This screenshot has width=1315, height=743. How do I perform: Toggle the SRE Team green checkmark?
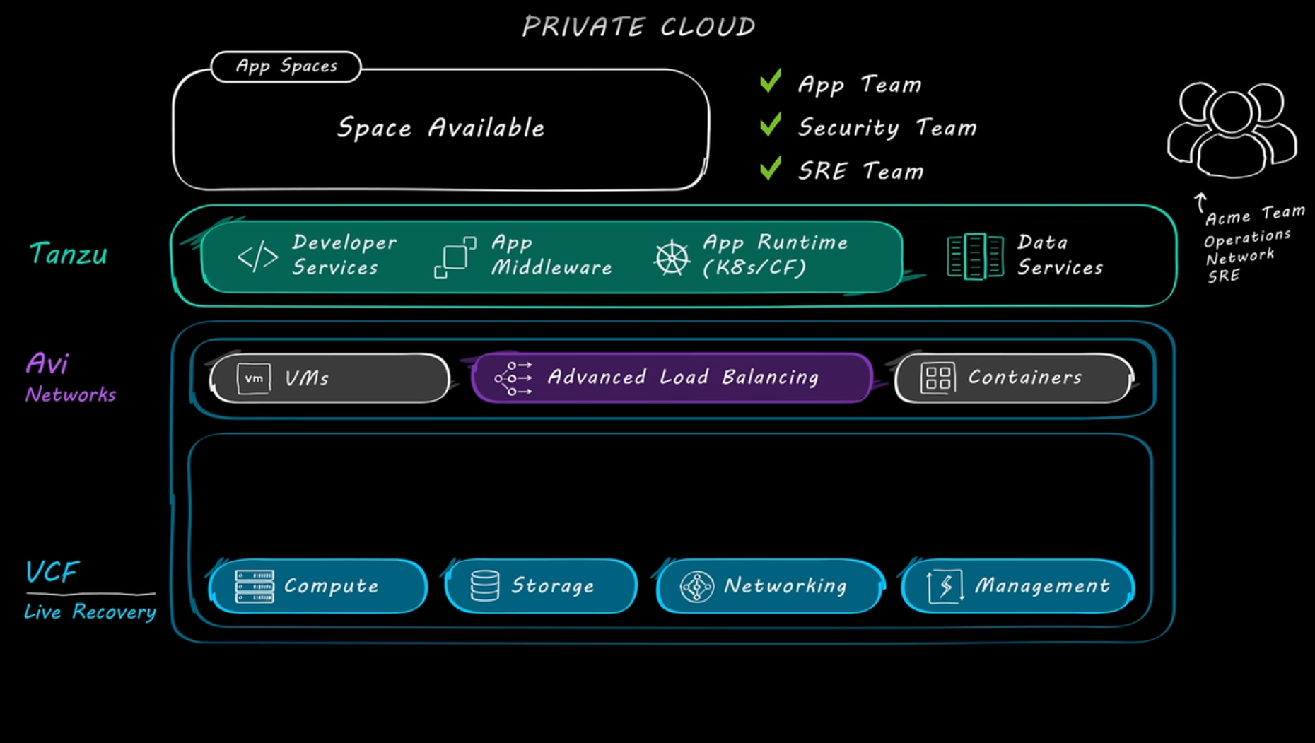(770, 168)
